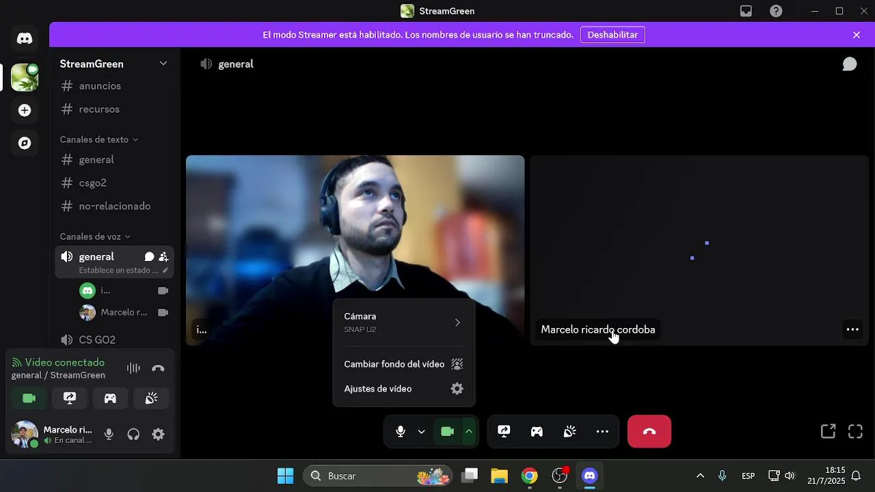Add a server with plus icon
Image resolution: width=875 pixels, height=492 pixels.
tap(25, 110)
